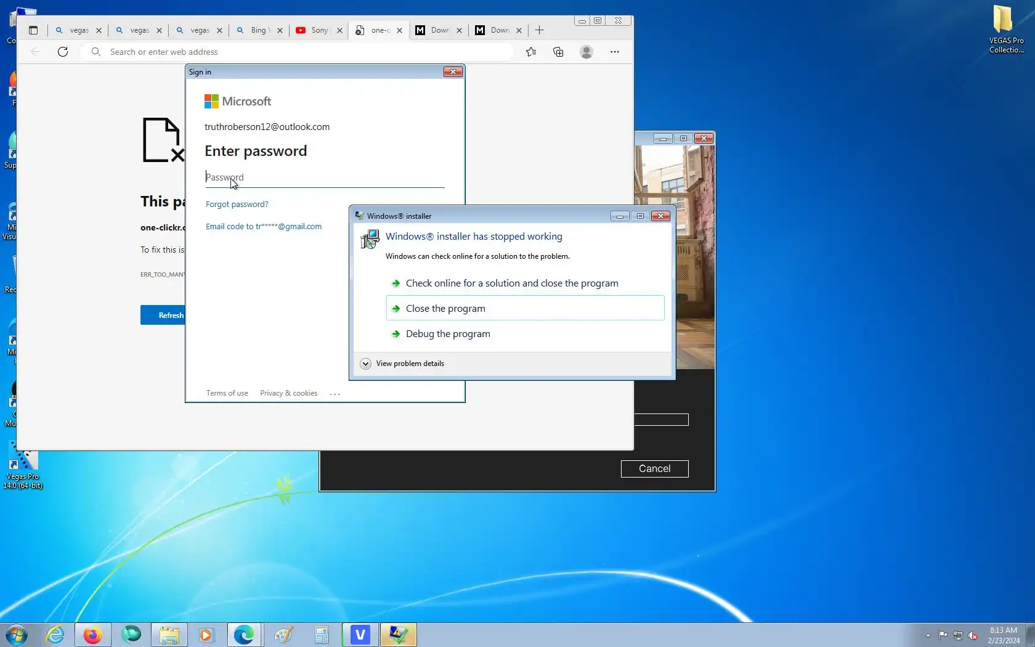
Task: Open the Edge Collections icon
Action: pyautogui.click(x=558, y=52)
